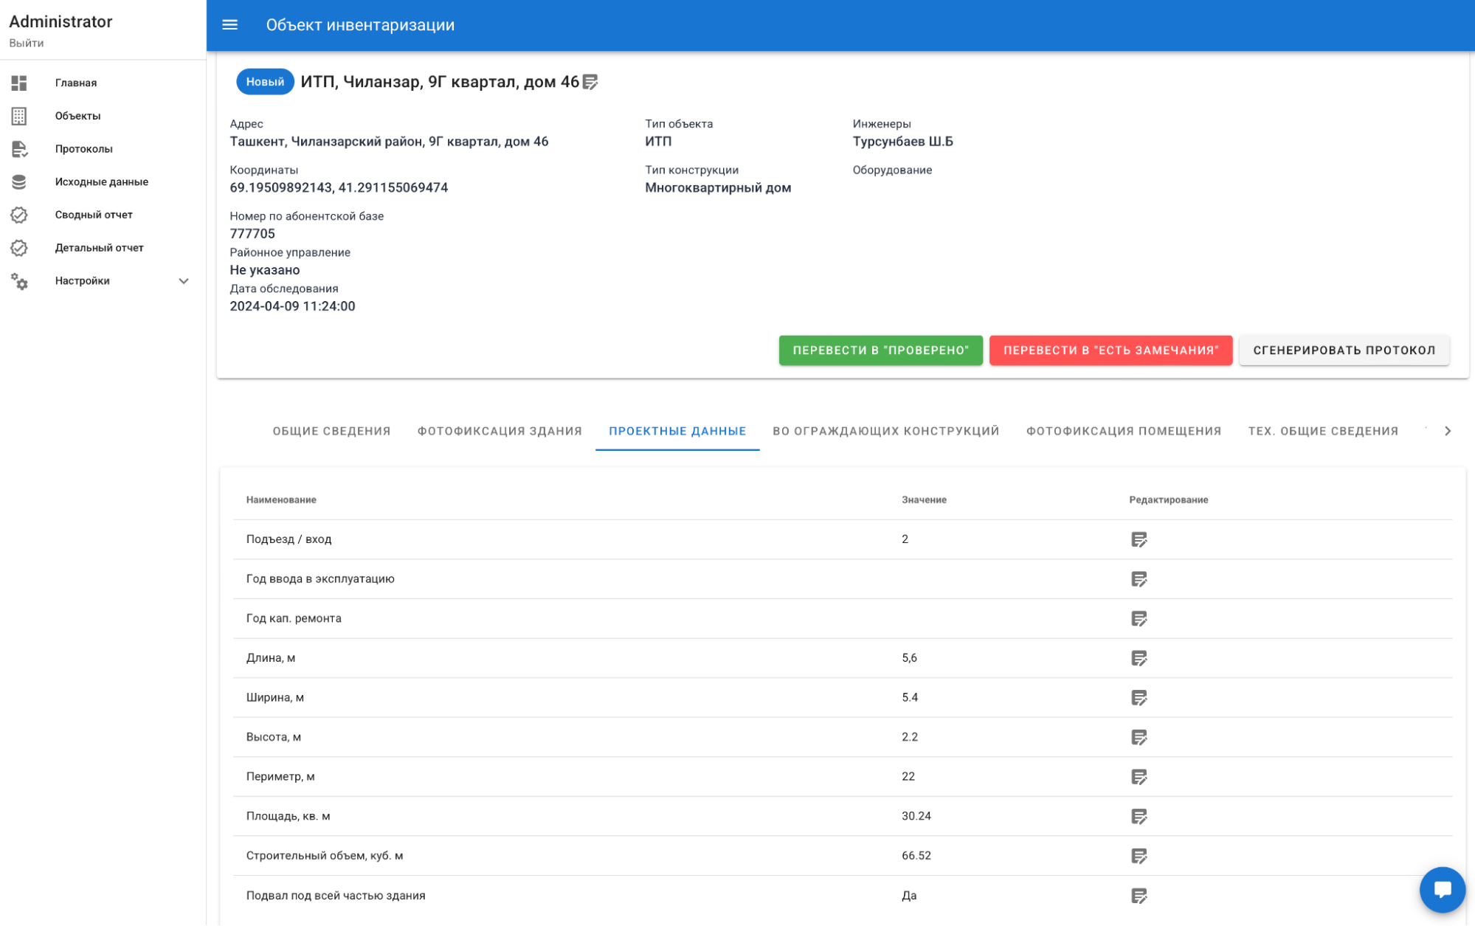Edit the 'Подъезд / вход' row value
The image size is (1475, 926).
[x=1139, y=539]
